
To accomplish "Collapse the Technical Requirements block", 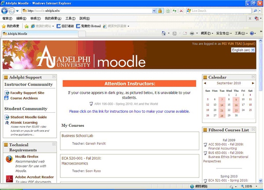I will [54, 144].
